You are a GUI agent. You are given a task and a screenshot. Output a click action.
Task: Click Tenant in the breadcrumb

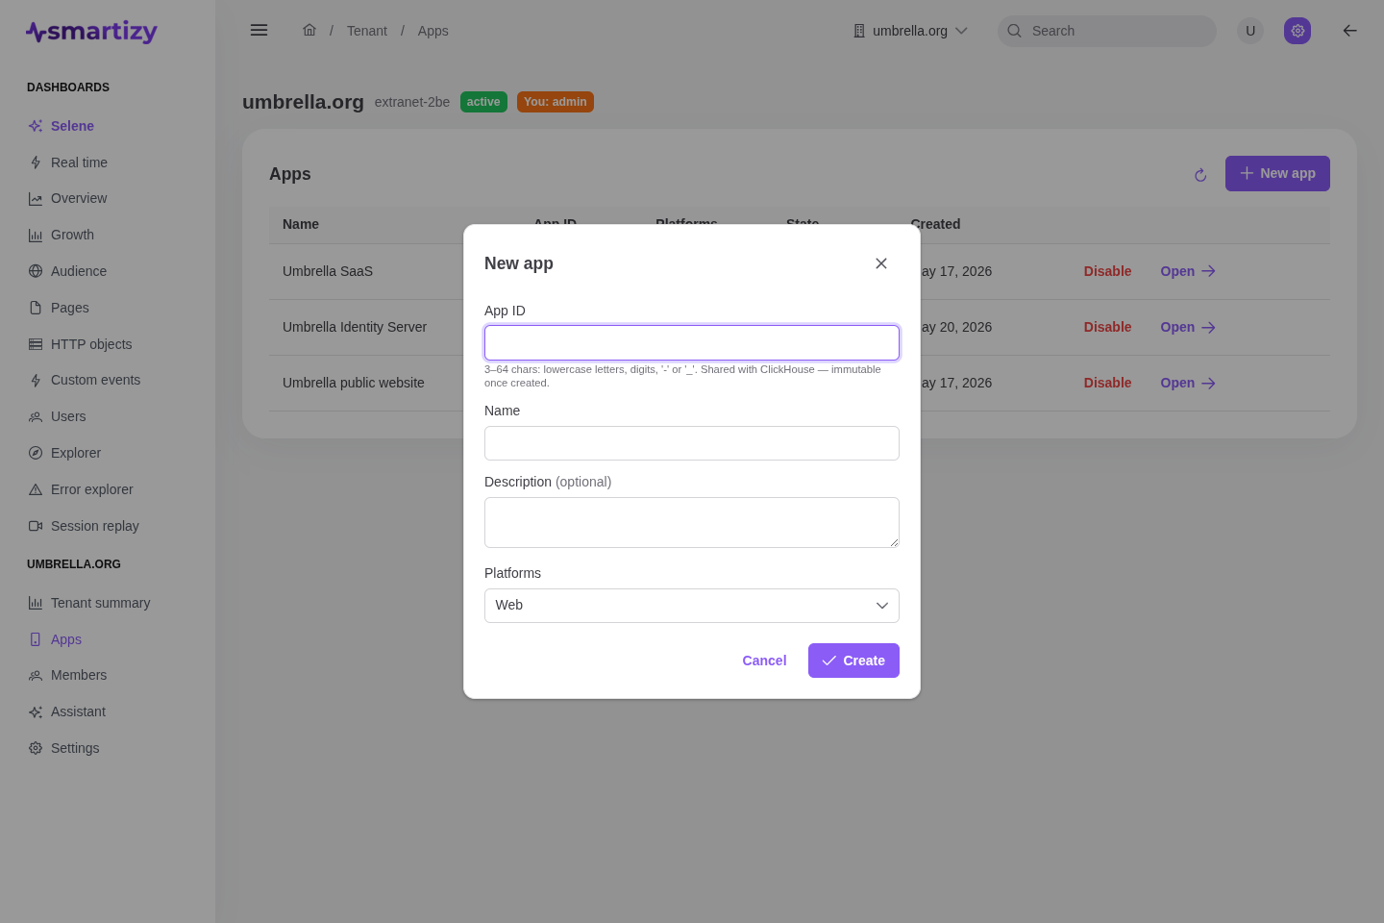coord(367,31)
